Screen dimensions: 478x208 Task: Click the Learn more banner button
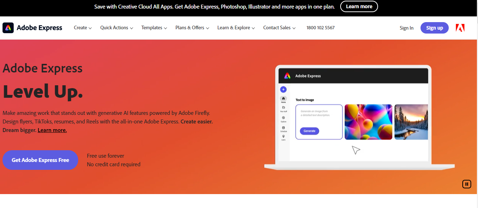[x=359, y=6]
